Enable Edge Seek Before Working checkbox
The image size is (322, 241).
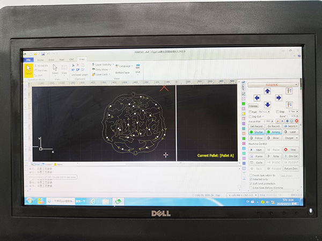[251, 188]
